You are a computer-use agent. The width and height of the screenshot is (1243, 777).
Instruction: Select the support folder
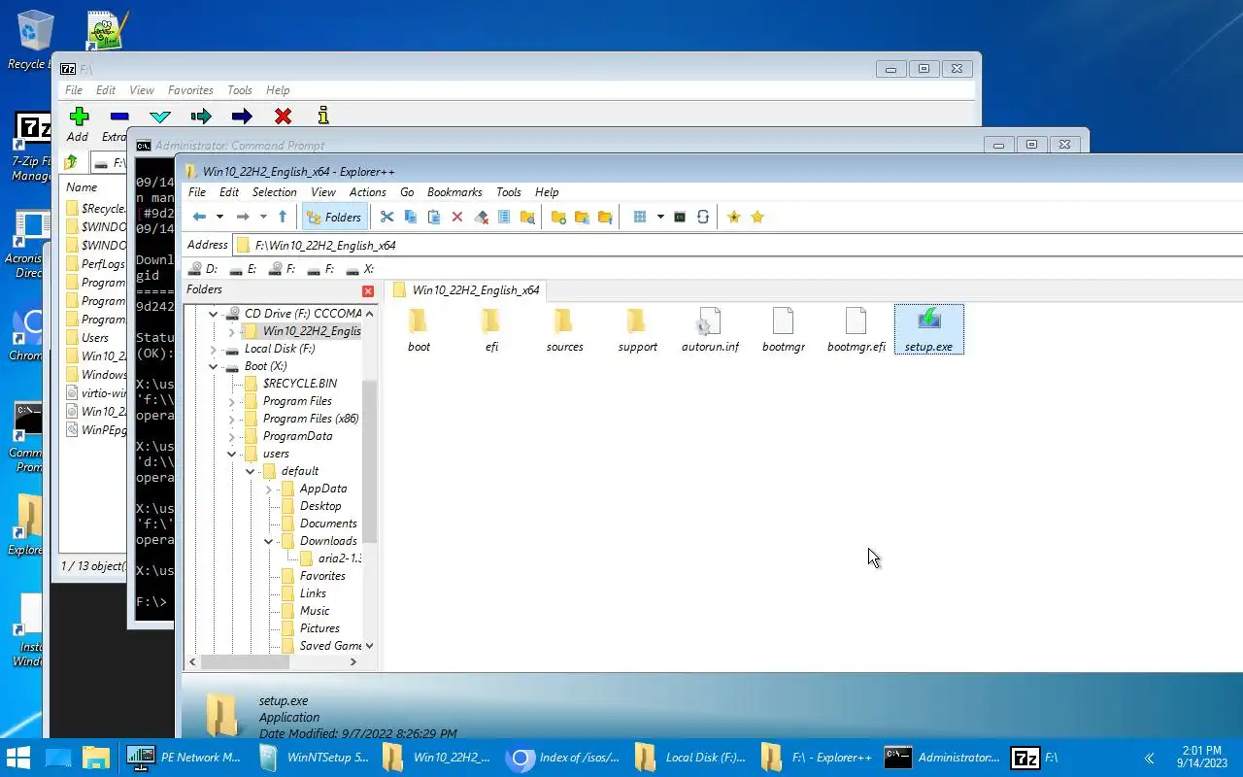[637, 330]
